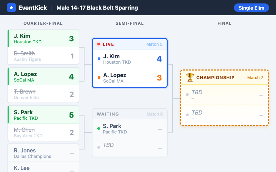Click the gray dot beside TBD in Match 6
Image resolution: width=276 pixels, height=172 pixels.
99,148
